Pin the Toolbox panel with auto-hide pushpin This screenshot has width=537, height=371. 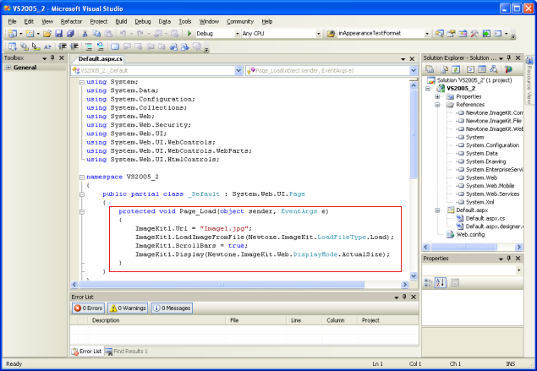(52, 57)
